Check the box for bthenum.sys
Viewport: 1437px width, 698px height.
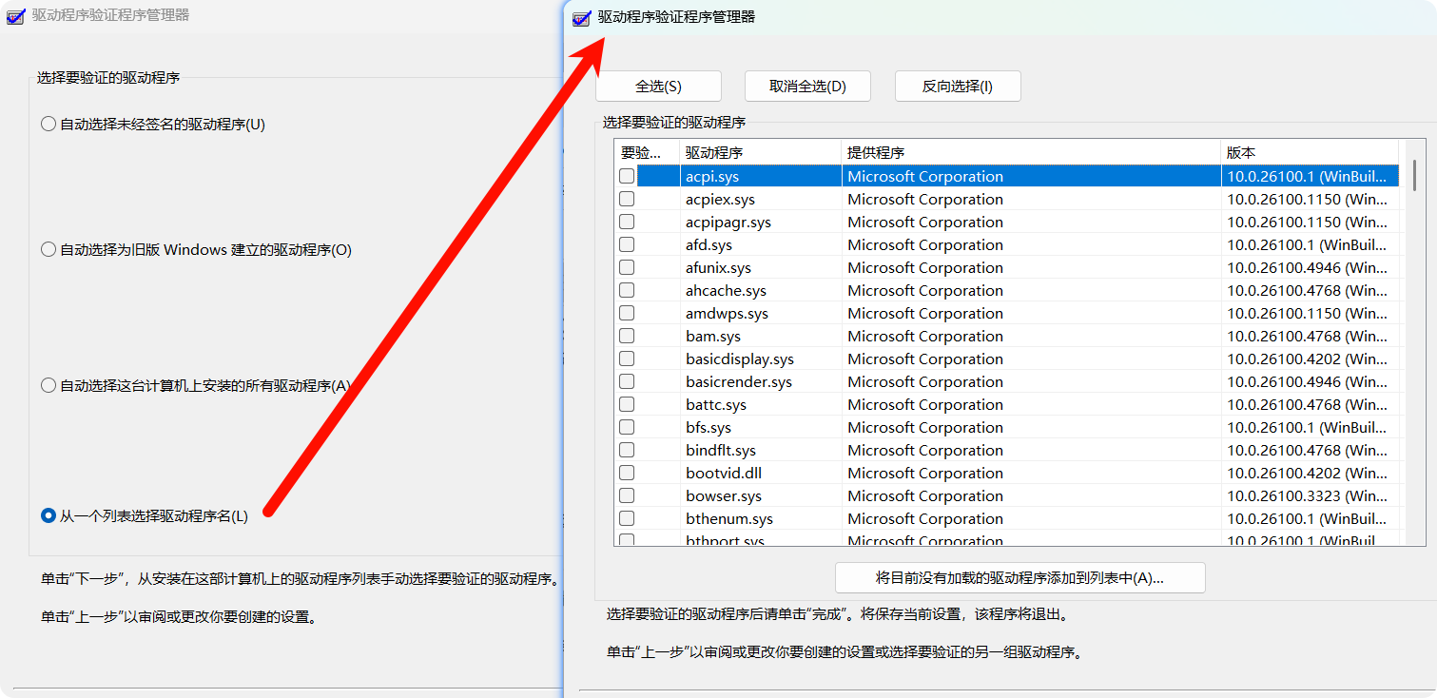627,518
